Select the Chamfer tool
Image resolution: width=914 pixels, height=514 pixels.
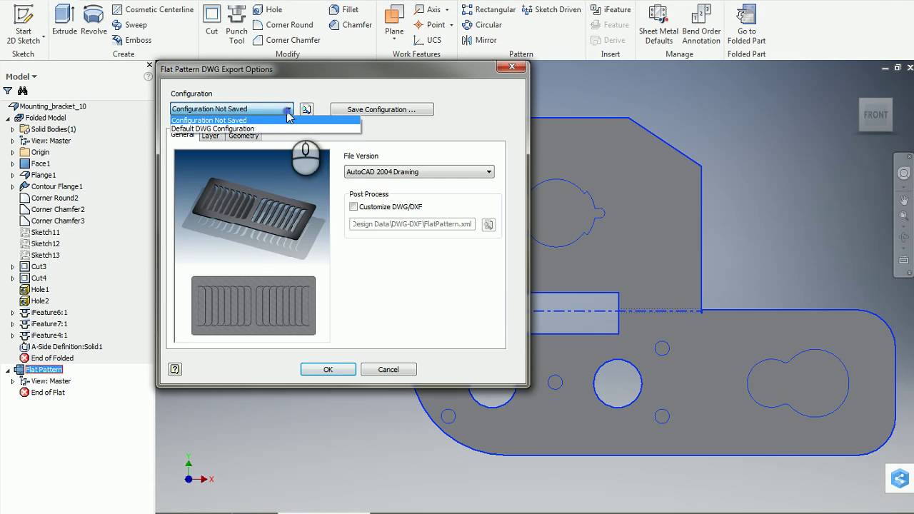[x=350, y=25]
